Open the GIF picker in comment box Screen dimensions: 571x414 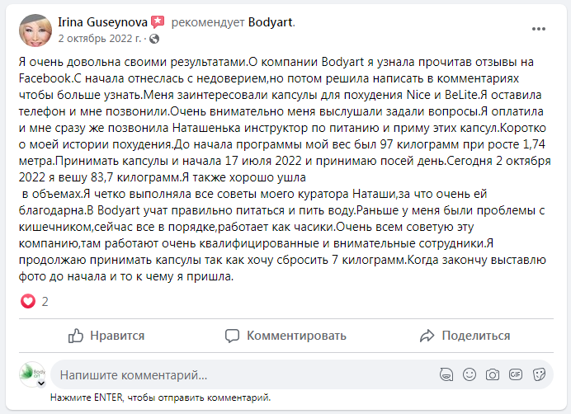point(516,374)
